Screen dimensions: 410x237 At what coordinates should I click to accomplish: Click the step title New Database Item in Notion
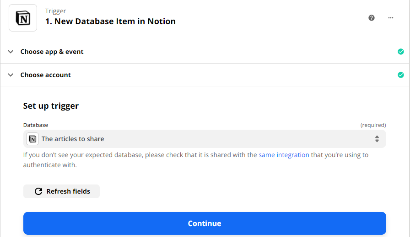110,21
